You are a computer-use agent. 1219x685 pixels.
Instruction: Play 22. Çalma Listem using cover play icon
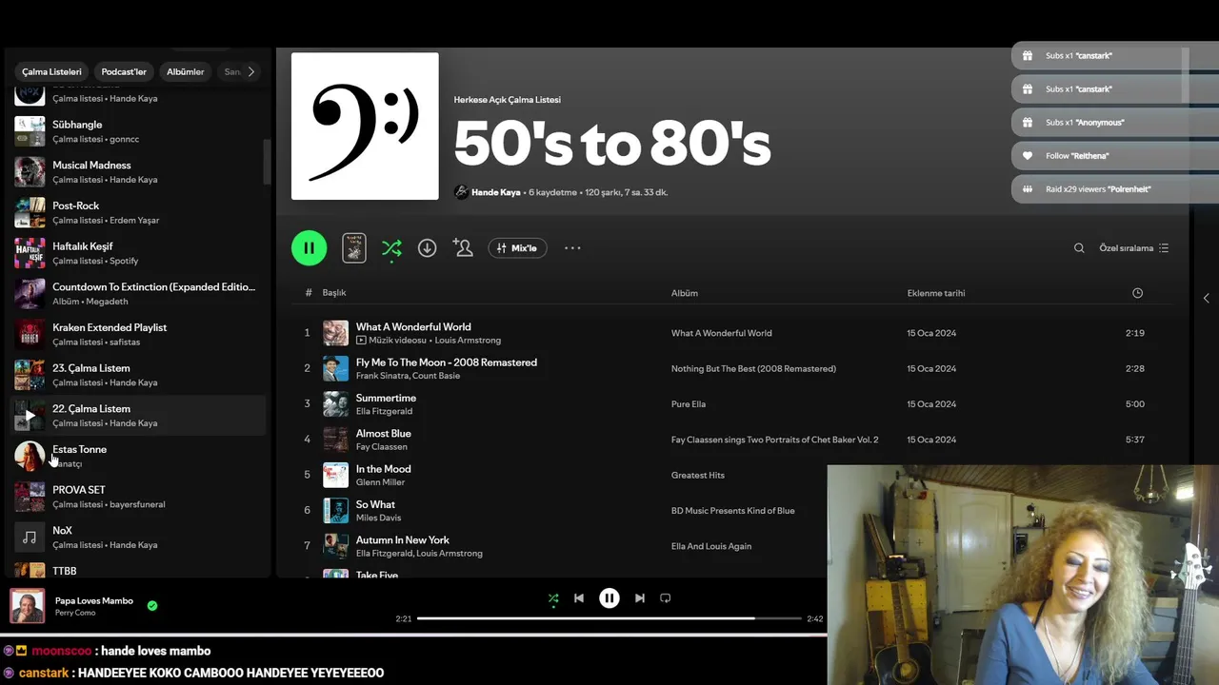30,416
